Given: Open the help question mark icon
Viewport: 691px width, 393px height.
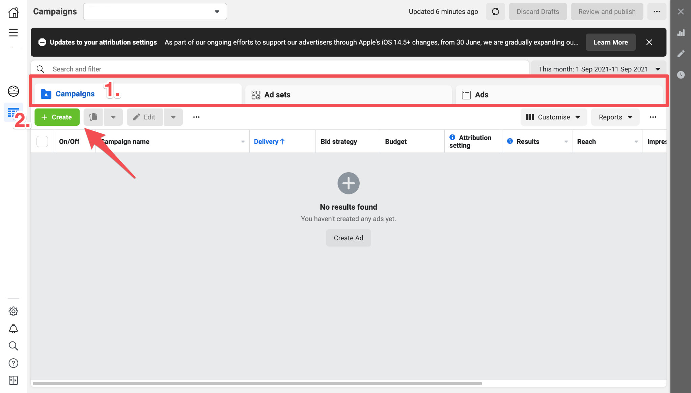Looking at the screenshot, I should pos(13,363).
